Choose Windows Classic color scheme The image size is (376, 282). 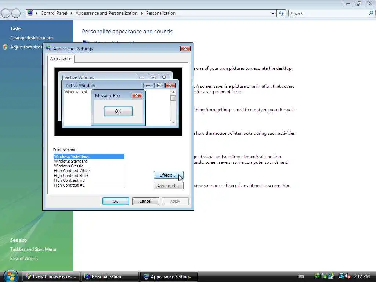pos(89,166)
